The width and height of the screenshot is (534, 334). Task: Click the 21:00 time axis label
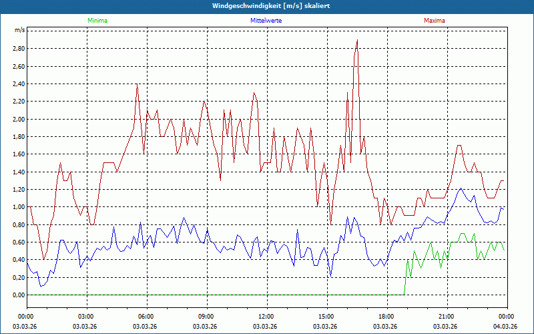coord(447,317)
